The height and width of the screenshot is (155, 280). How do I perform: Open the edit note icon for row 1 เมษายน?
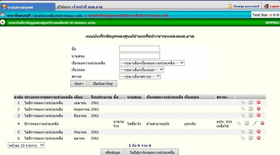tap(251, 102)
